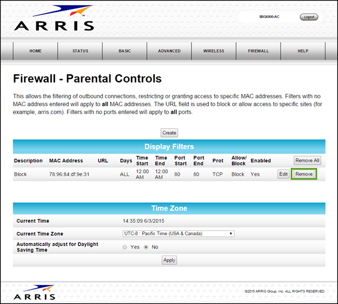Click the MAC address 78:96:84:df:9e:31
The height and width of the screenshot is (304, 338).
pos(69,174)
